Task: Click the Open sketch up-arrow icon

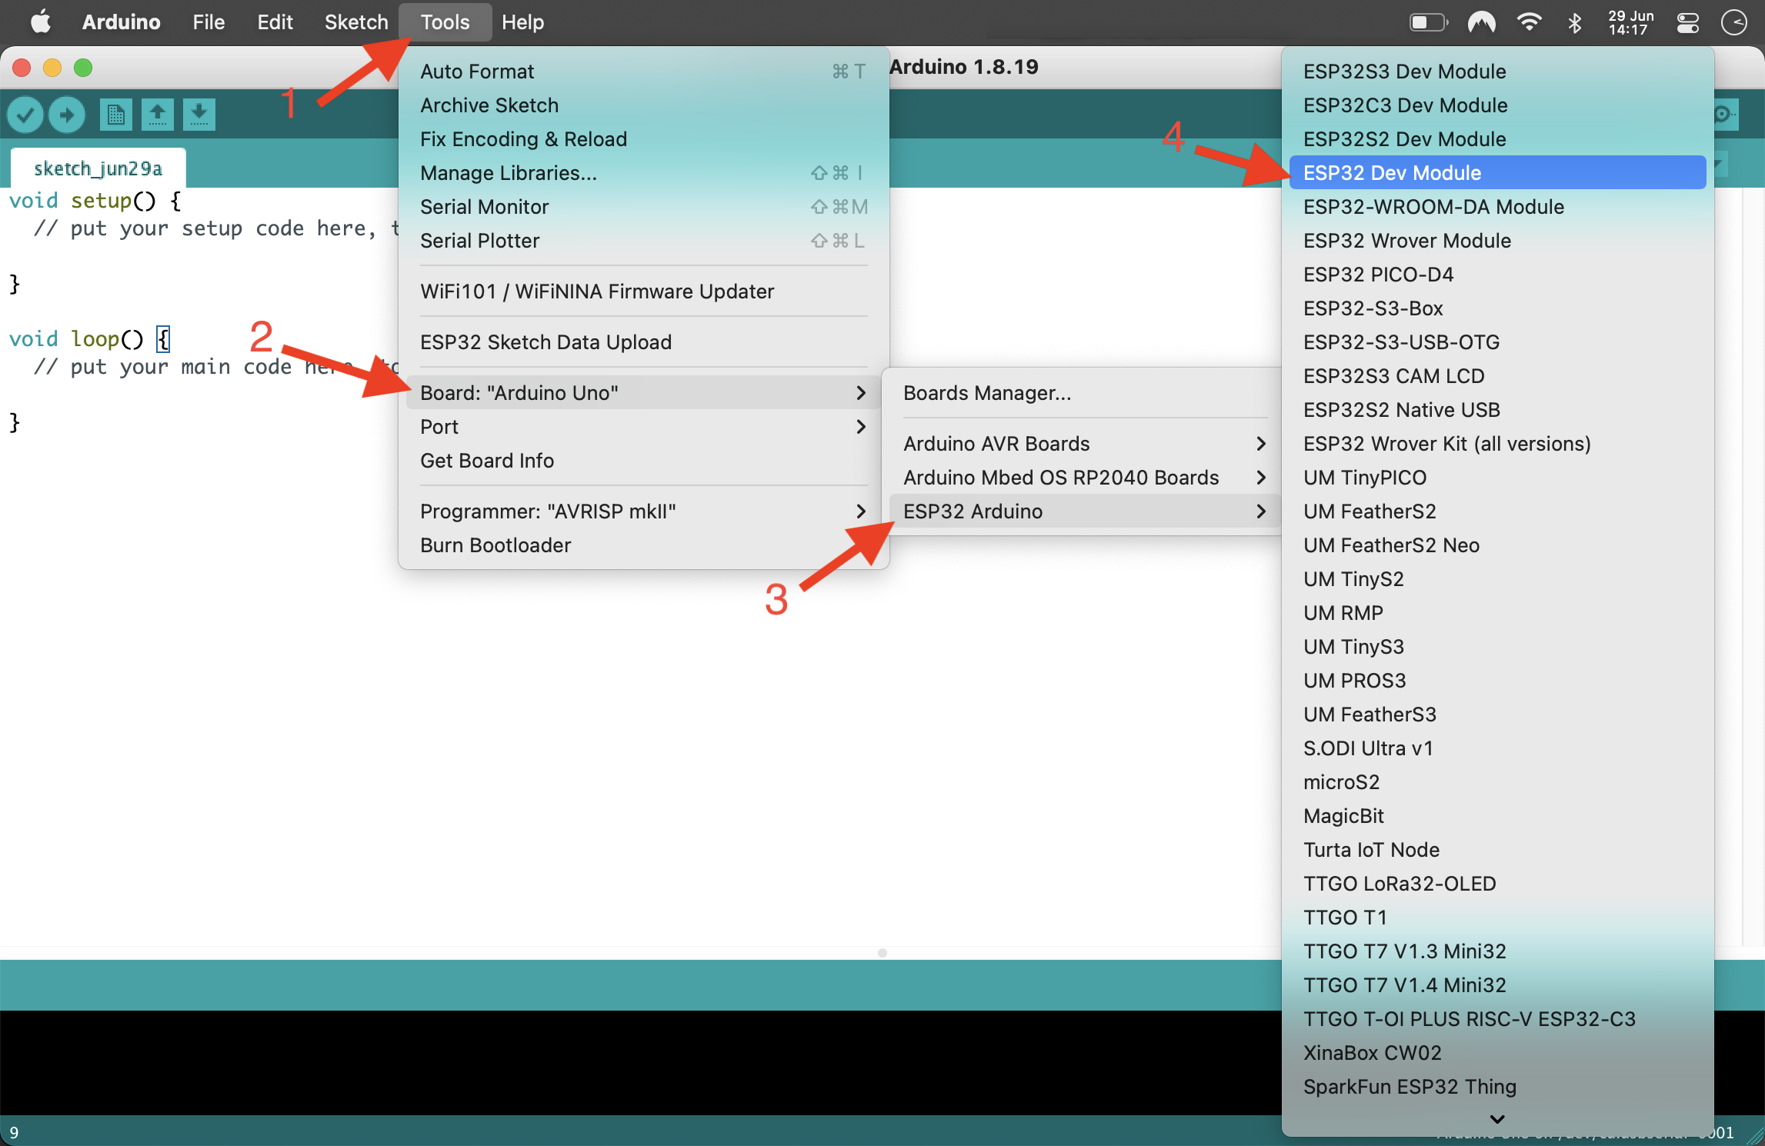Action: click(157, 115)
